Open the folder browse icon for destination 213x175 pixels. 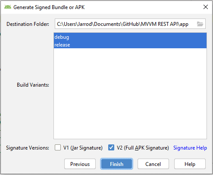200,24
